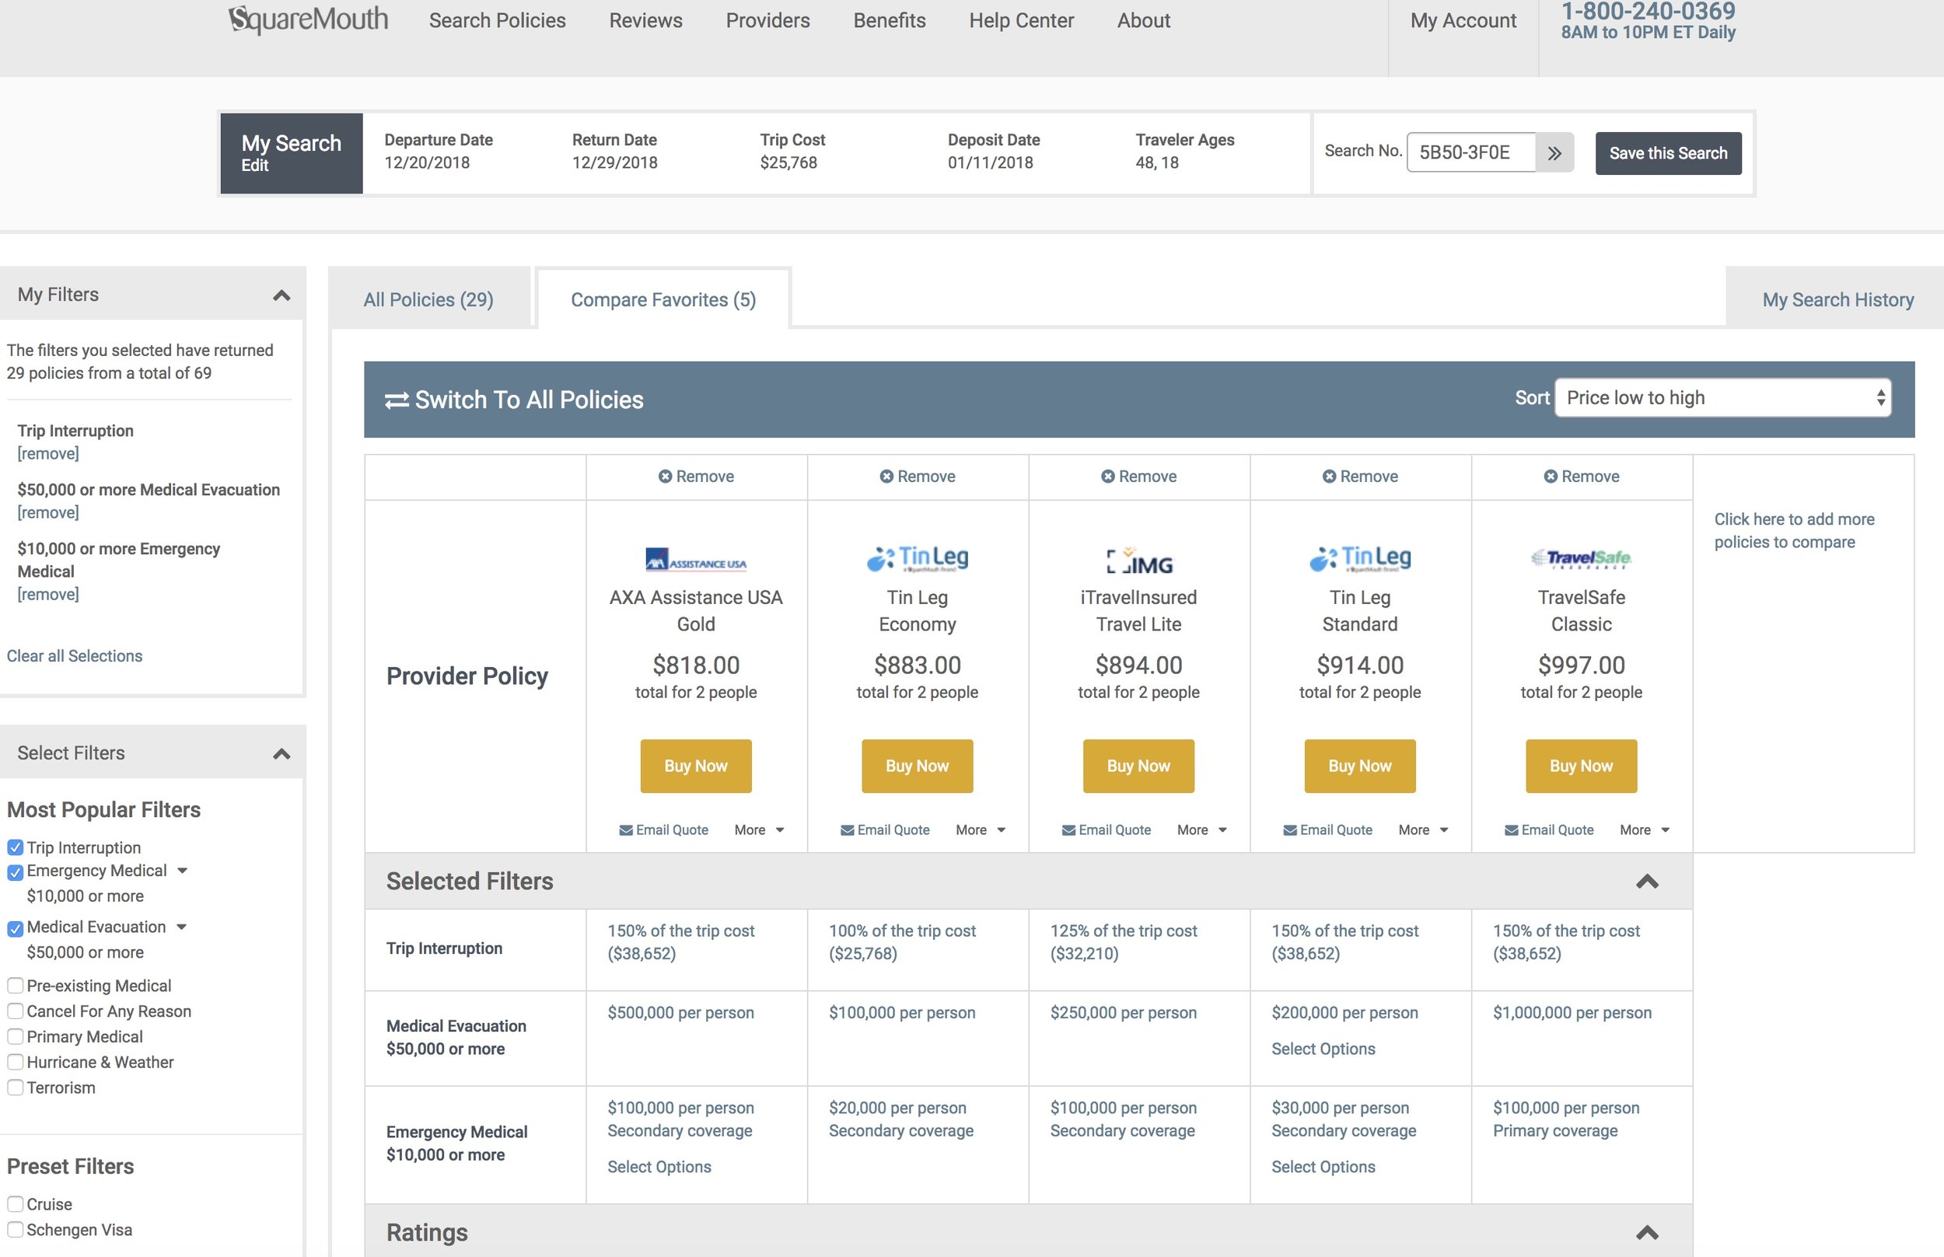Check the Hurricane & Weather filter
This screenshot has width=1944, height=1257.
[x=15, y=1063]
